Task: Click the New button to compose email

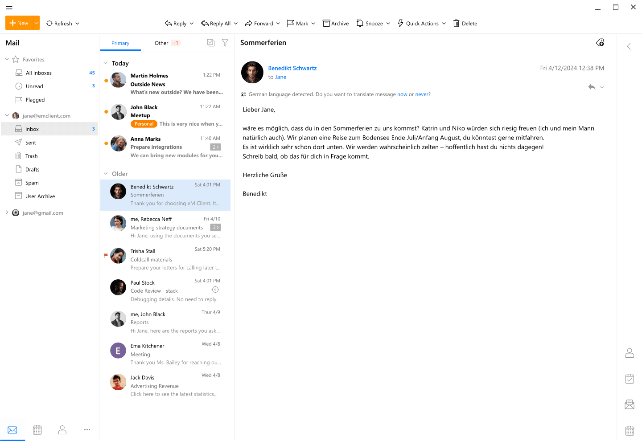Action: [x=19, y=23]
